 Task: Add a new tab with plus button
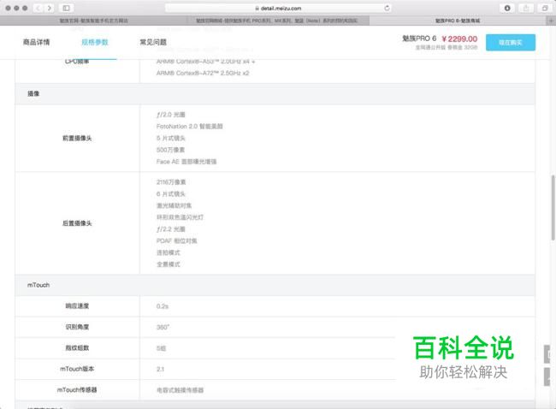click(552, 21)
